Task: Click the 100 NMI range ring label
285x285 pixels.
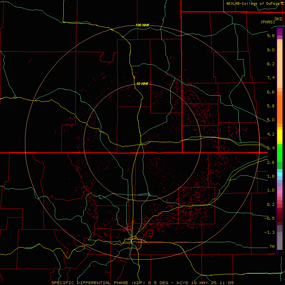Action: (142, 25)
